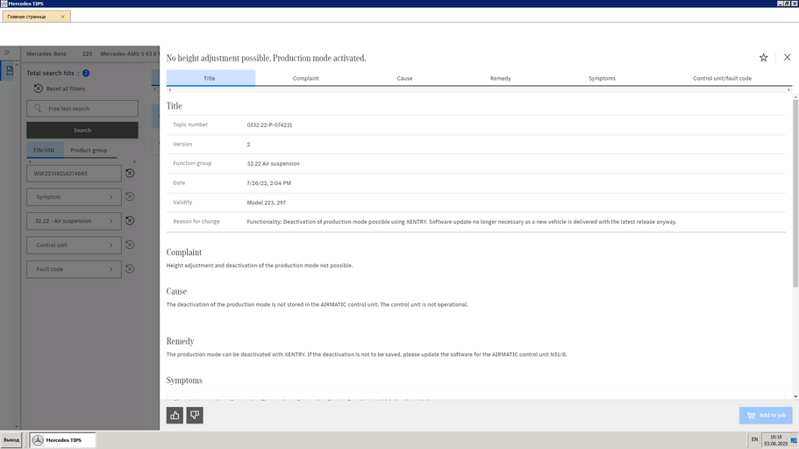Expand sidebar with double chevron icon
Image resolution: width=799 pixels, height=449 pixels.
(7, 53)
